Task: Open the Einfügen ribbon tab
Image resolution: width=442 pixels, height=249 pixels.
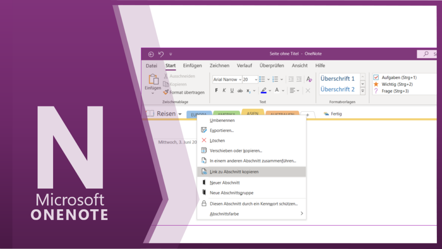Action: 192,66
